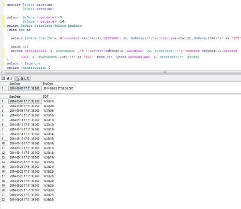This screenshot has height=209, width=241.
Task: Click cell W38(21)
Action: pyautogui.click(x=49, y=167)
